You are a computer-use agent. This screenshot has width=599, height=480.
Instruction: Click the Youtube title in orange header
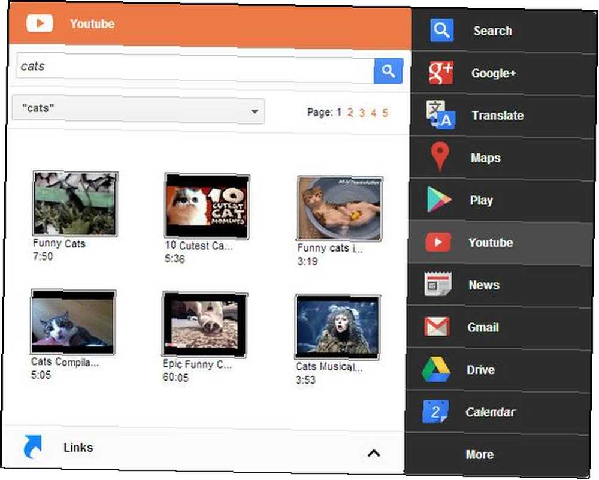tap(92, 24)
